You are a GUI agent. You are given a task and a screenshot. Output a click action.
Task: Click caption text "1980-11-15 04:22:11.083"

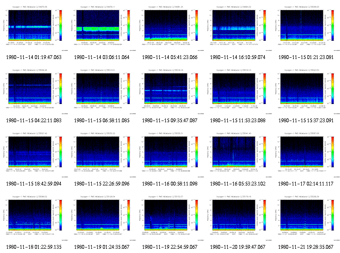(34, 121)
